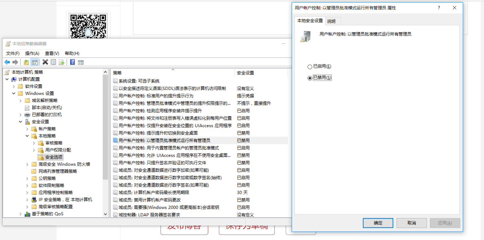Expand the 公钥策略 node

coord(27,178)
